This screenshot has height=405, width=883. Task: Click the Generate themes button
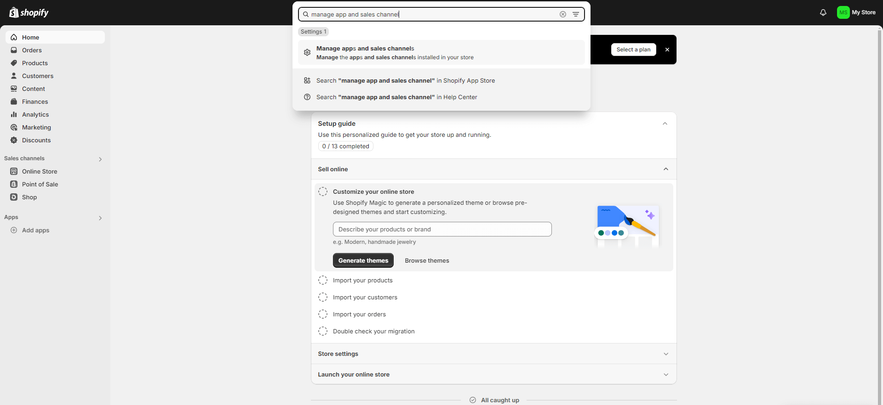click(363, 260)
